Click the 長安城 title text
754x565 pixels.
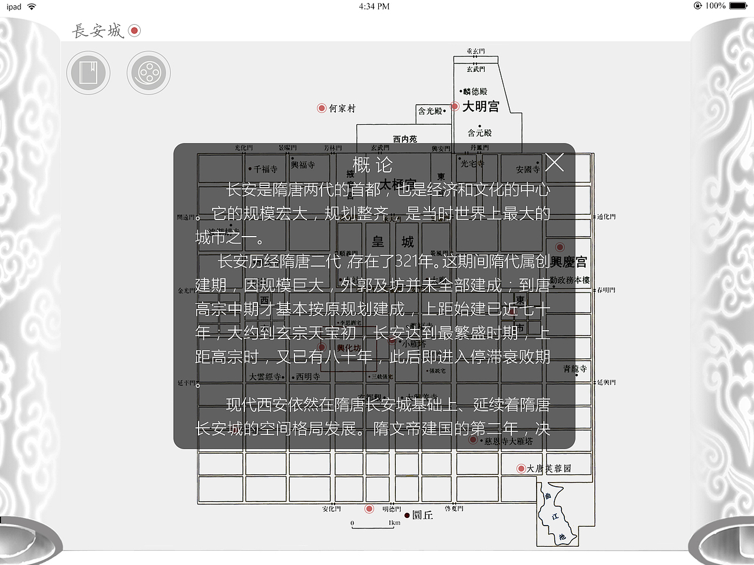point(98,31)
